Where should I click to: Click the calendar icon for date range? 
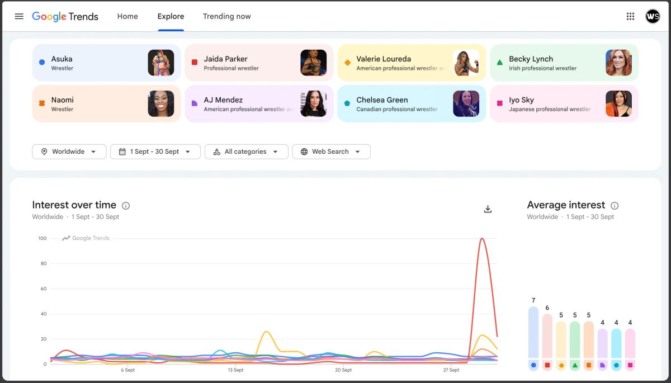[122, 152]
